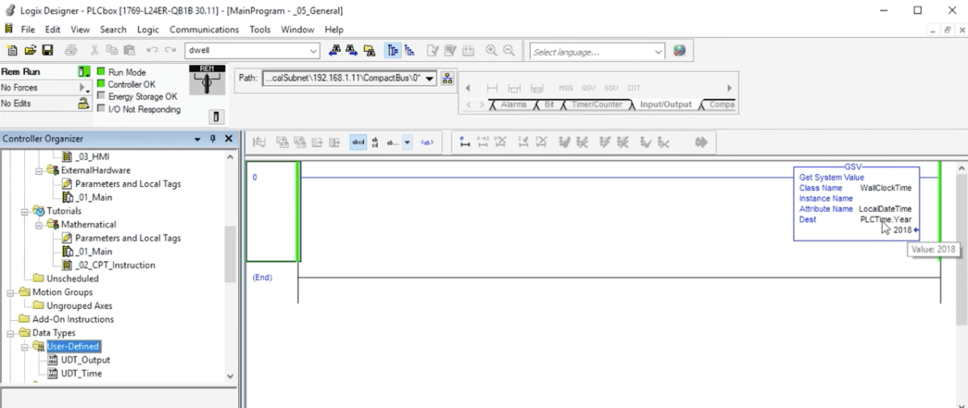Select the UDT_Time data type
The width and height of the screenshot is (968, 408).
click(x=74, y=374)
